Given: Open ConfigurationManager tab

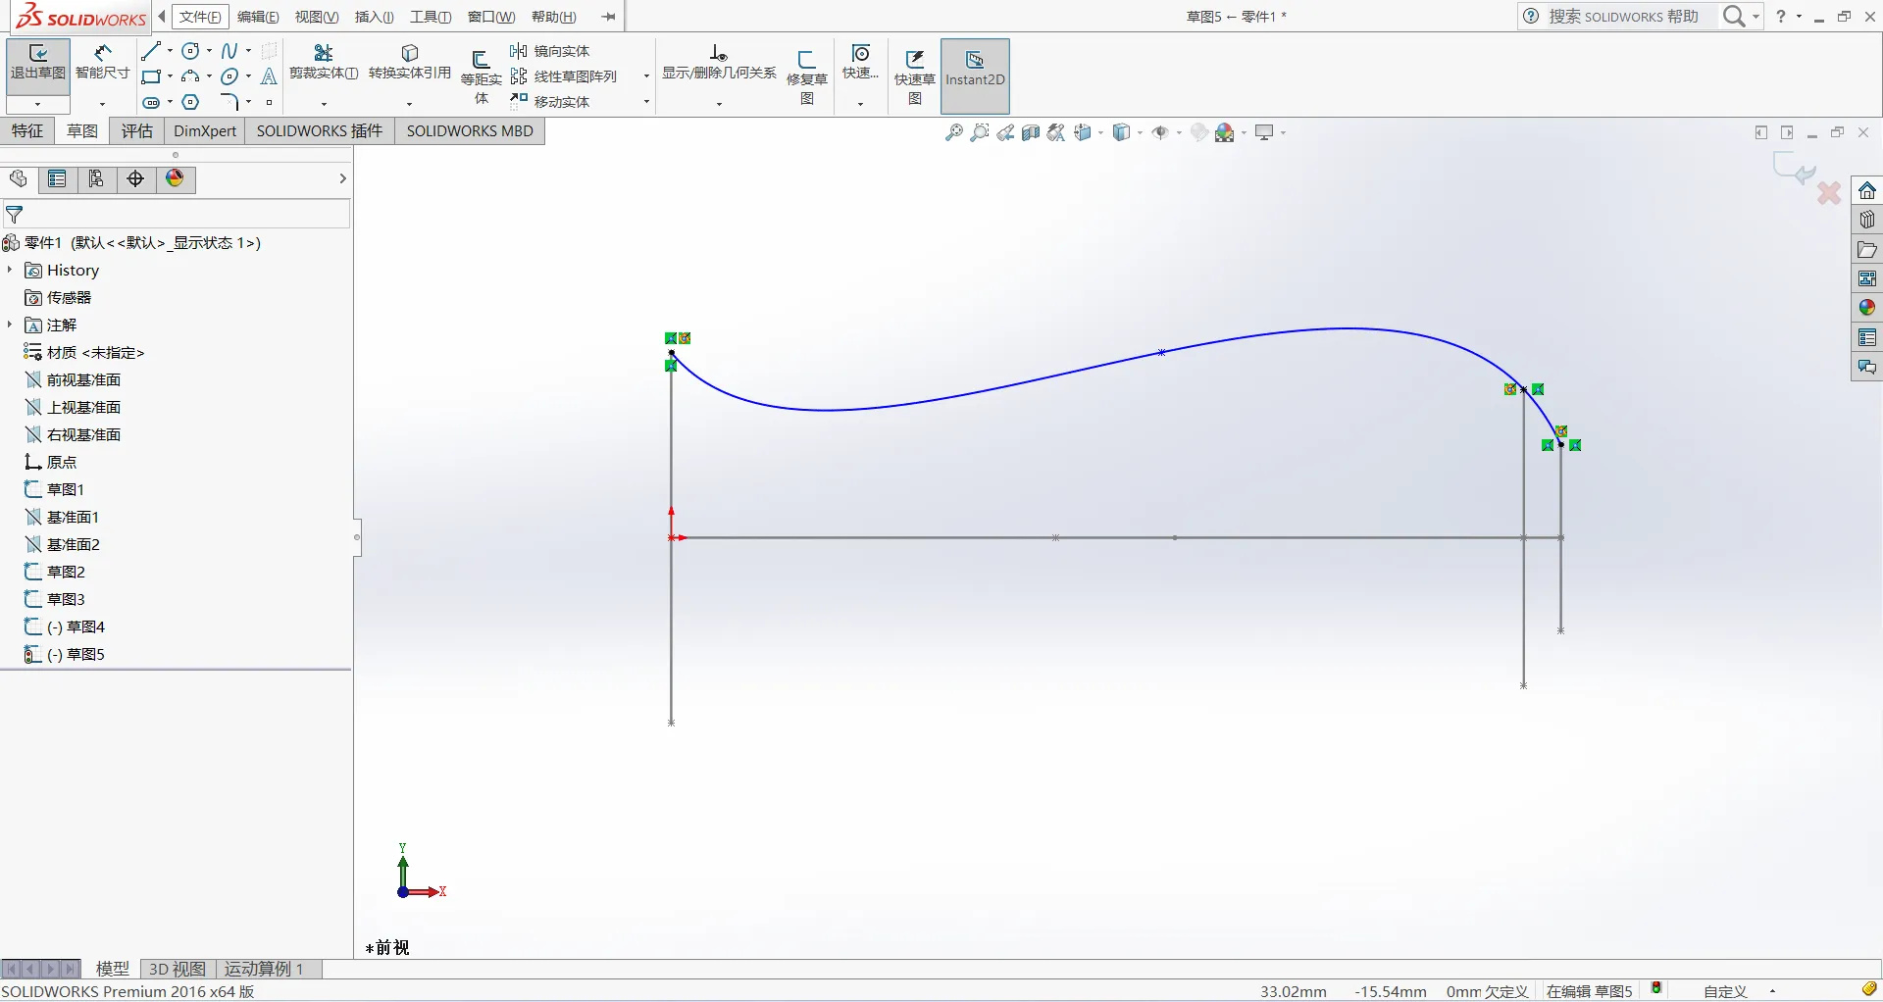Looking at the screenshot, I should click(x=96, y=178).
